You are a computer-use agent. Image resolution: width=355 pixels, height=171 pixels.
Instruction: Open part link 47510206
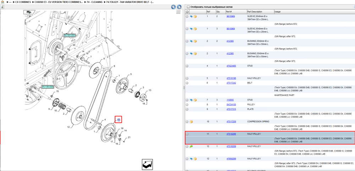click(x=231, y=134)
